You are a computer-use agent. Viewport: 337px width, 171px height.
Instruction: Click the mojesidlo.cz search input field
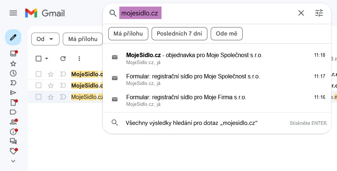(206, 13)
